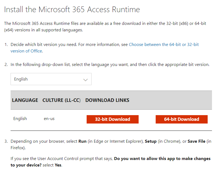Click the "Decide which bit version you need" text
This screenshot has height=170, width=222.
[44, 44]
